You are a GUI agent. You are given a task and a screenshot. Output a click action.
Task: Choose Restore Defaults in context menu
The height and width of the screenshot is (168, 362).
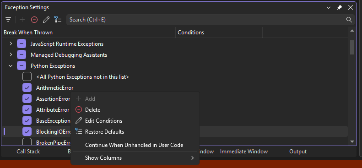(135, 132)
